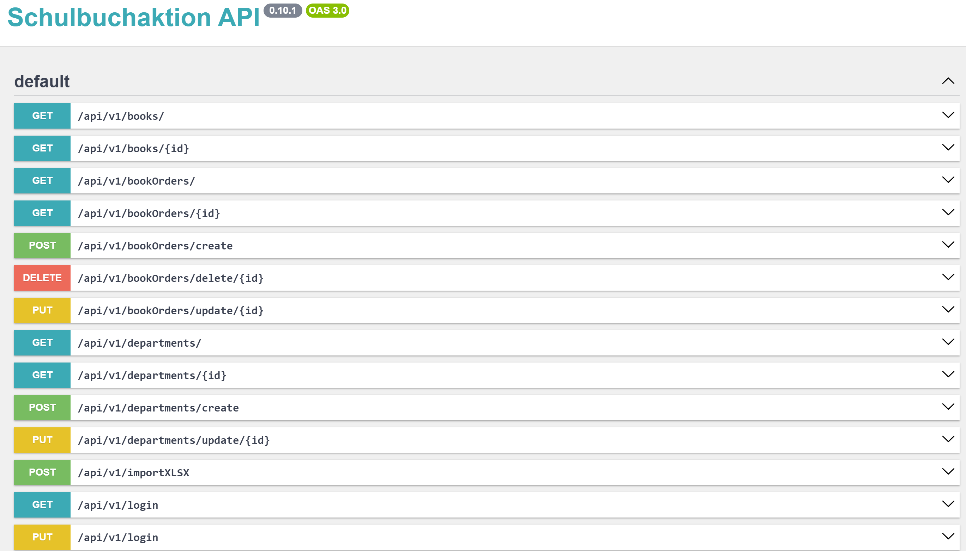This screenshot has height=551, width=966.
Task: Open the /api/v1/departments/{id} endpoint path
Action: point(152,376)
